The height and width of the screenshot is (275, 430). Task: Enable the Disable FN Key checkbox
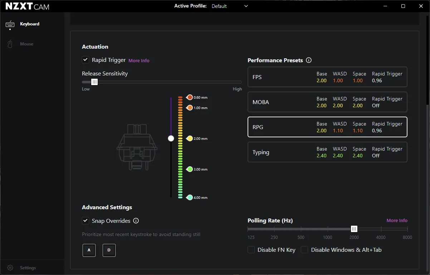[x=251, y=250]
